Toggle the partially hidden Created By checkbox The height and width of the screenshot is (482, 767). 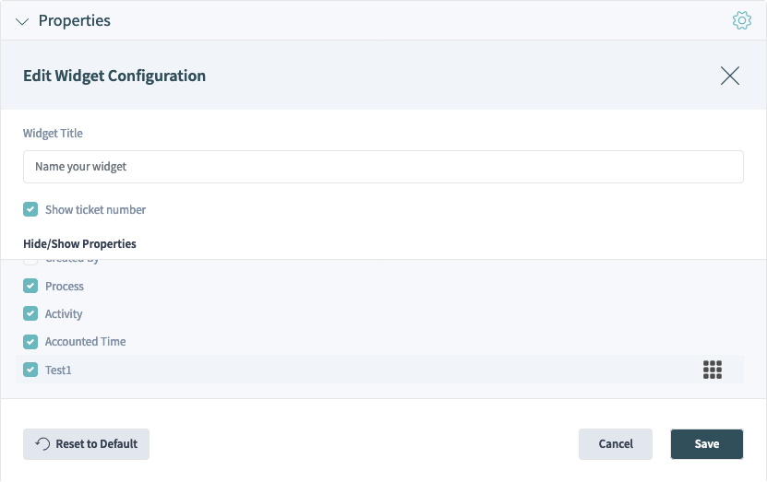[x=30, y=263]
